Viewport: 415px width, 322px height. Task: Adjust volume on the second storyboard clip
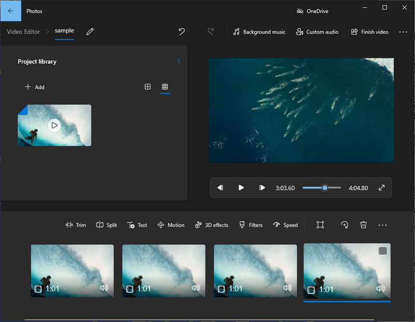click(196, 288)
